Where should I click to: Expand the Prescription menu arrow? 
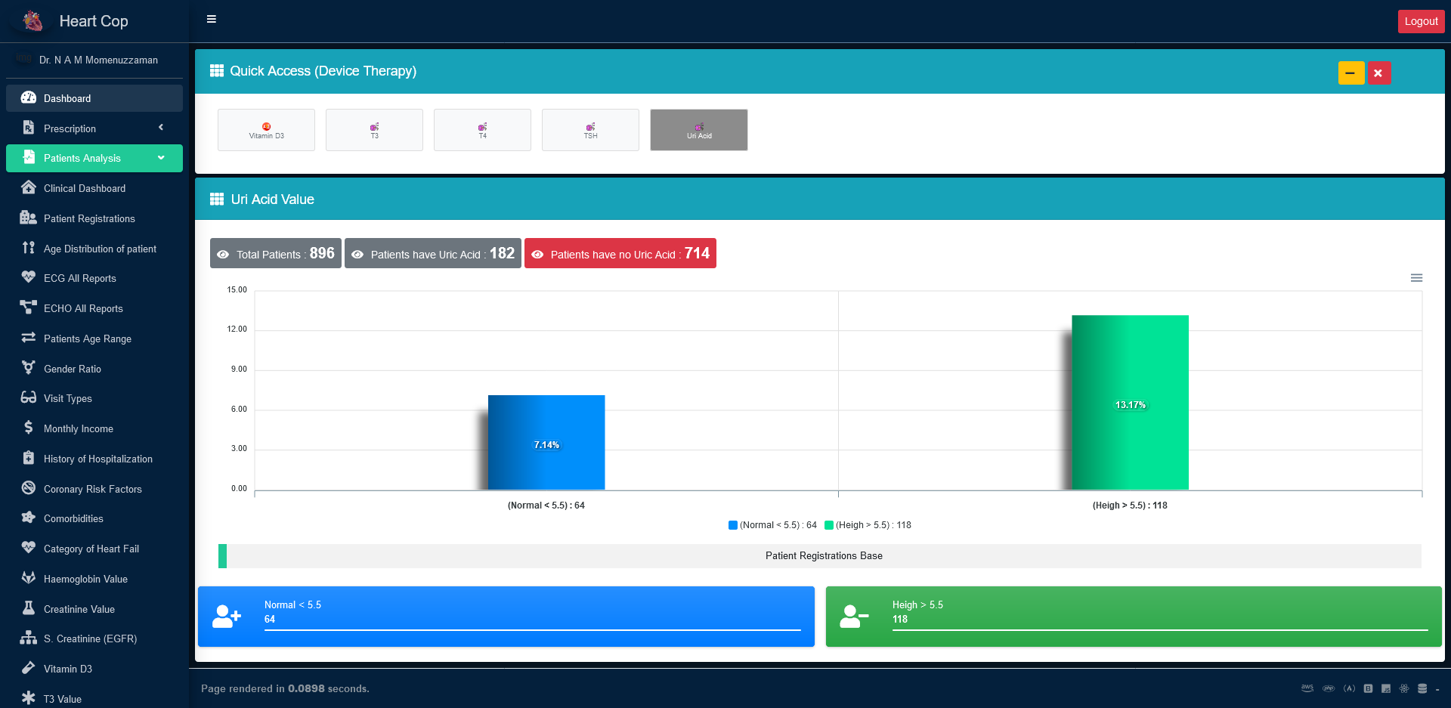pos(161,128)
